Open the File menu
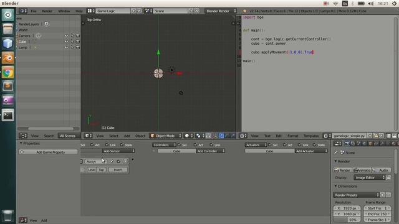Screen dimensions: 399x224 pos(34,11)
